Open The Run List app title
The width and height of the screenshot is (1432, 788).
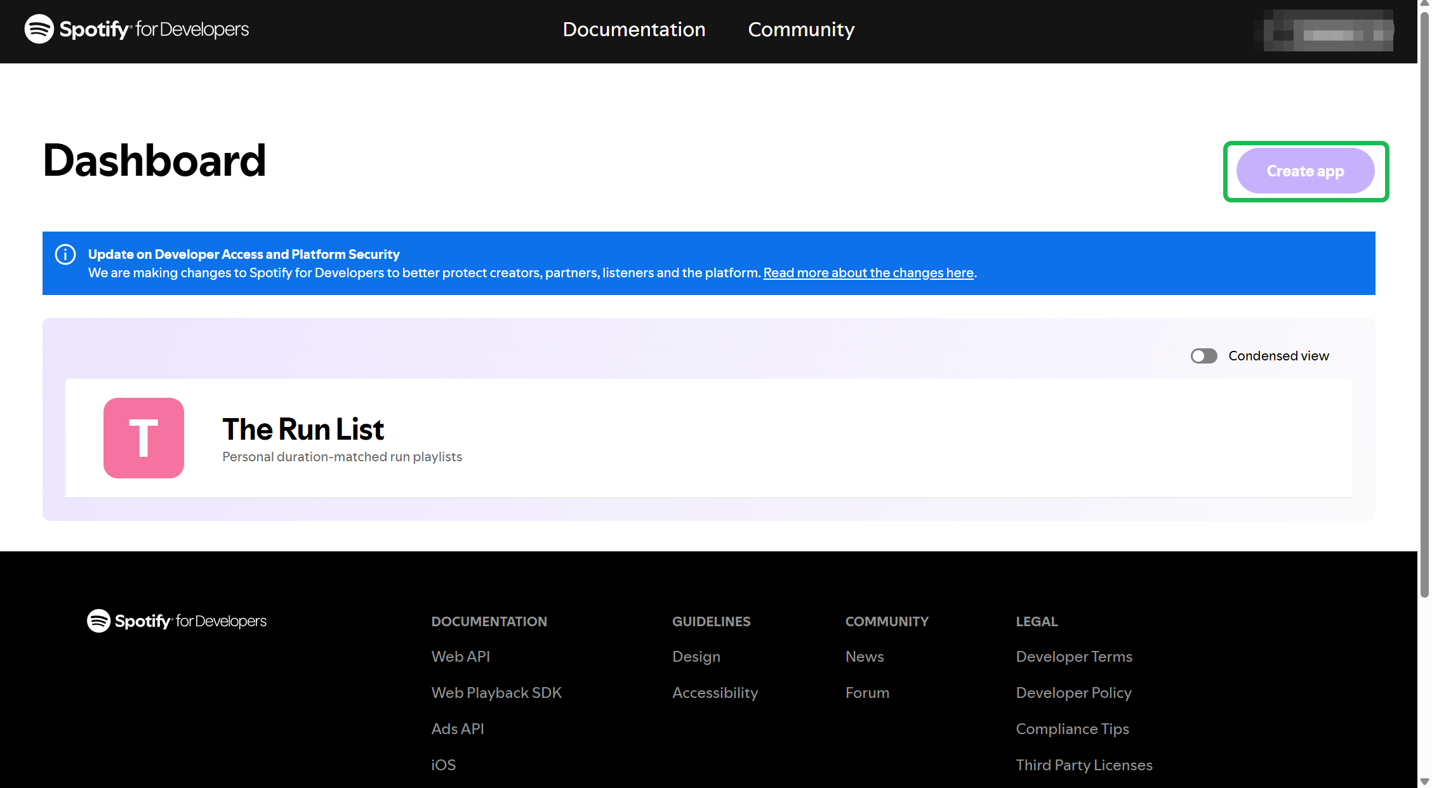(303, 430)
